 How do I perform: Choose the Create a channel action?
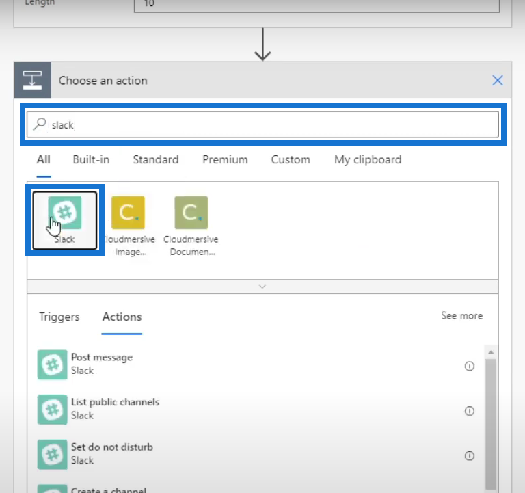click(256, 489)
